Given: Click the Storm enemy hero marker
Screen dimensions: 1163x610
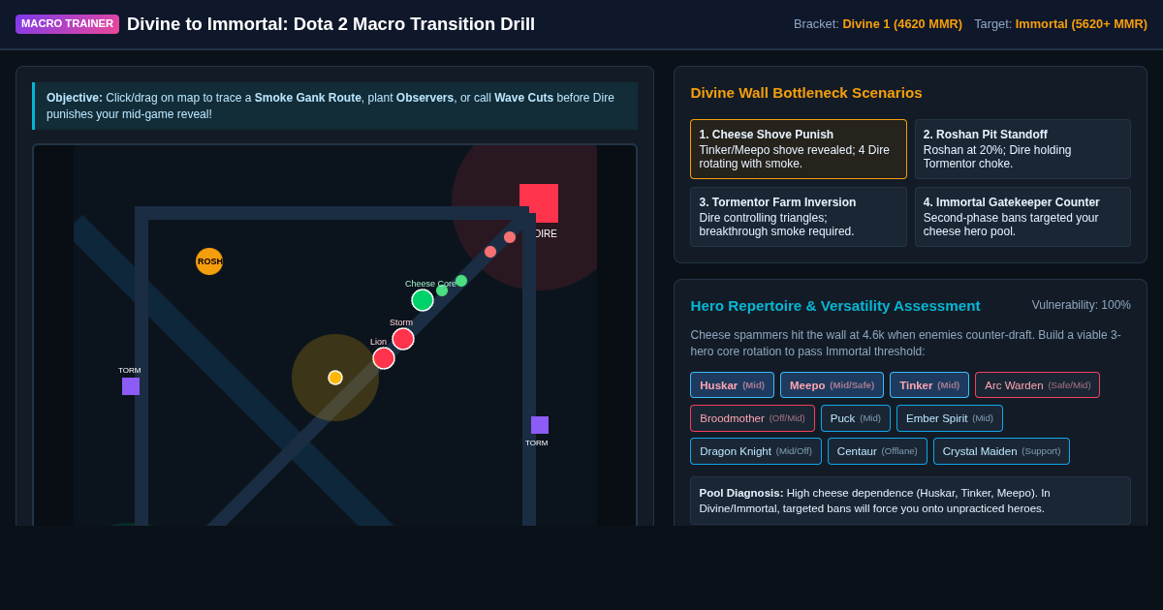Looking at the screenshot, I should 403,339.
